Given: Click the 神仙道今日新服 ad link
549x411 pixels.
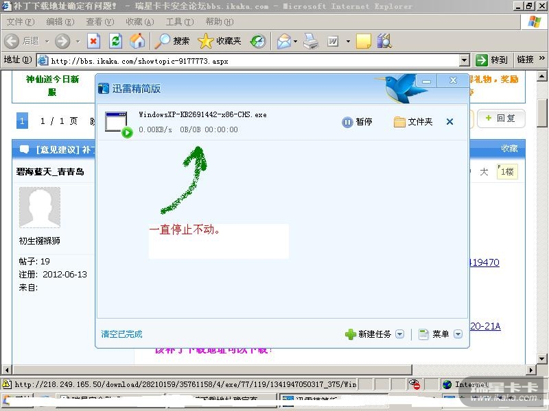Looking at the screenshot, I should [53, 86].
